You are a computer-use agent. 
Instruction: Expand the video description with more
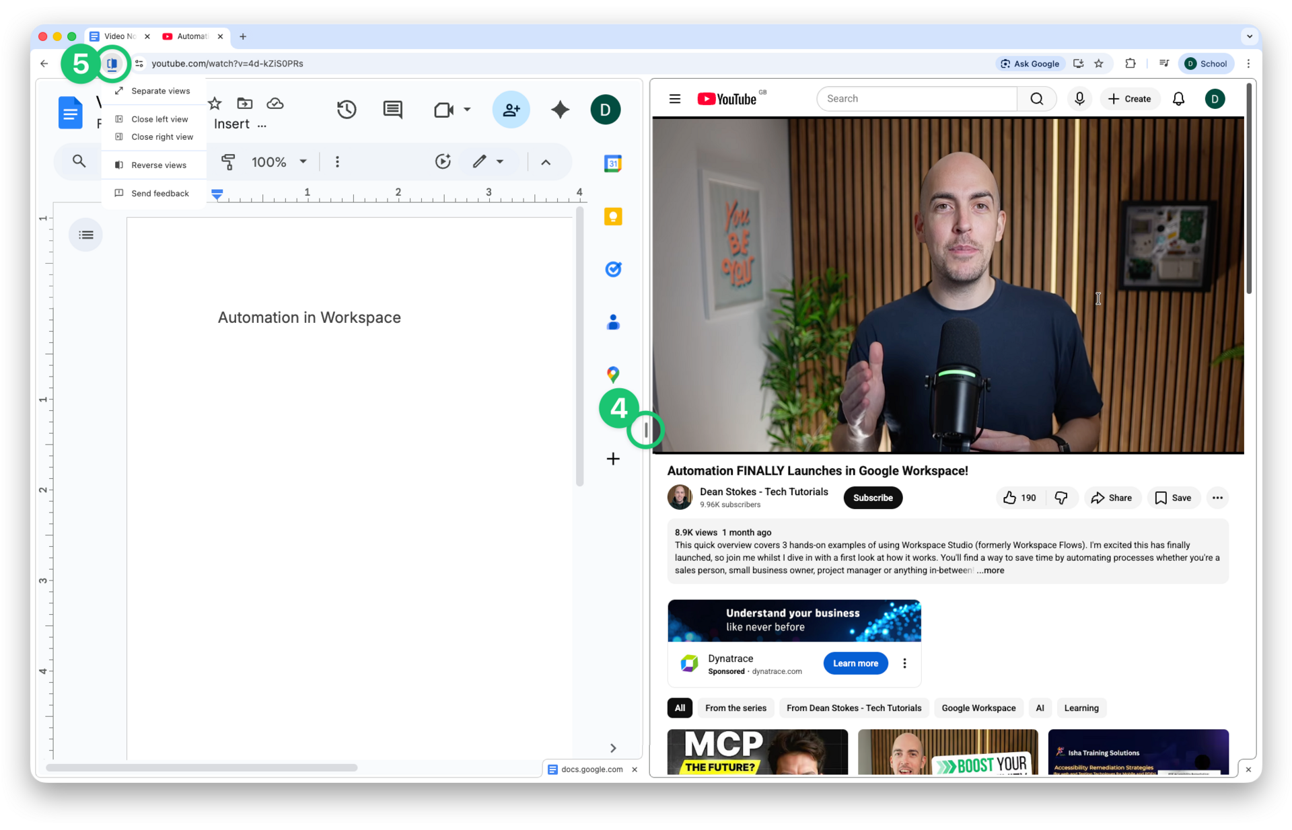tap(991, 570)
